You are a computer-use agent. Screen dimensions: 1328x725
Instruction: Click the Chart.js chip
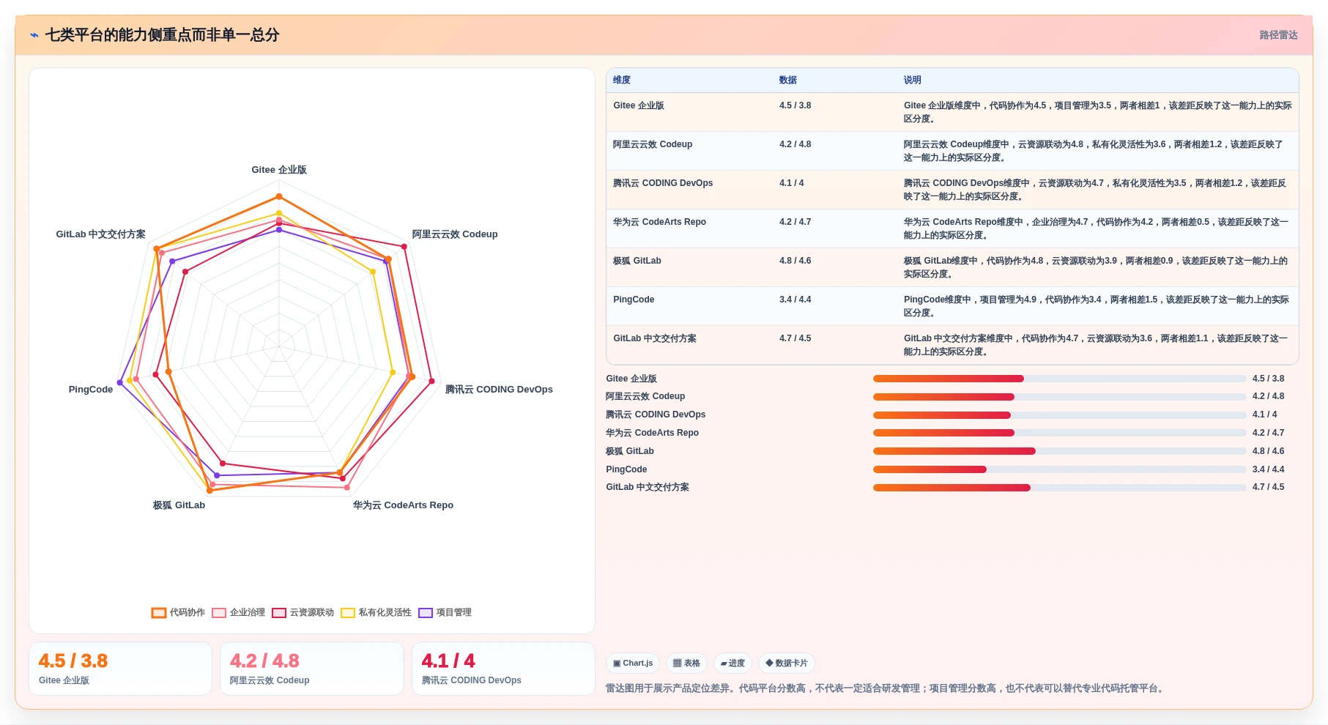pos(633,663)
